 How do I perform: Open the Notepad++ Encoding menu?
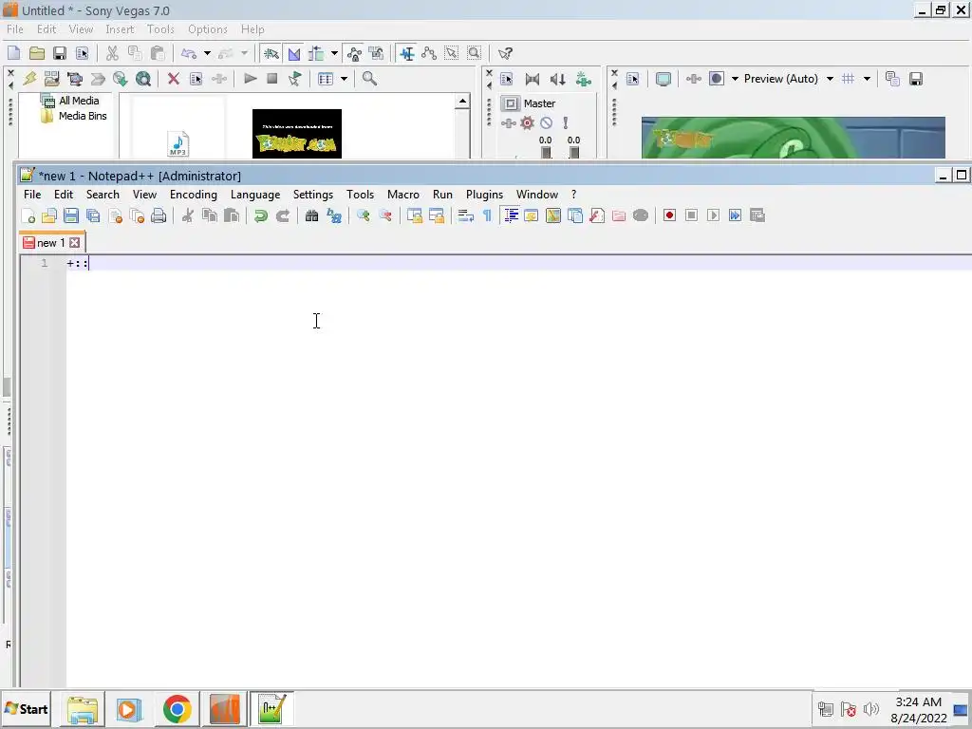(x=194, y=195)
